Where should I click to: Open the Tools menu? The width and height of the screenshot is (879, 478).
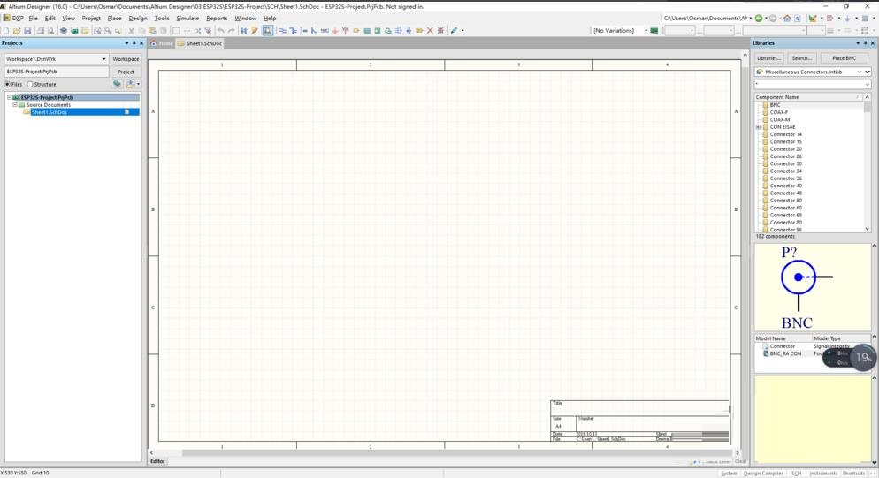click(162, 18)
